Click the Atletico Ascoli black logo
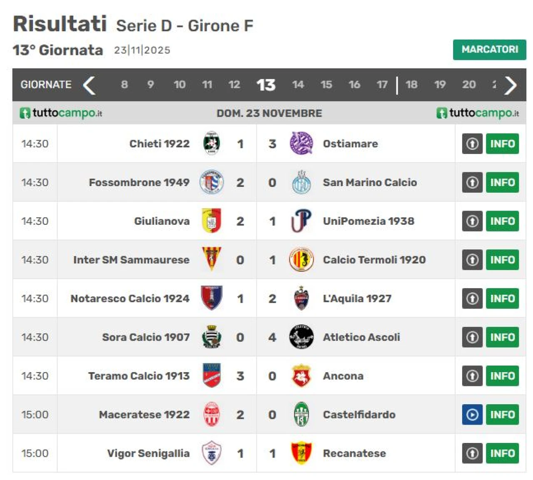 (x=301, y=337)
